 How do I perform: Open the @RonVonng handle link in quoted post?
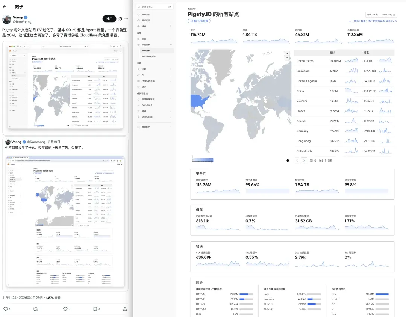tap(36, 142)
